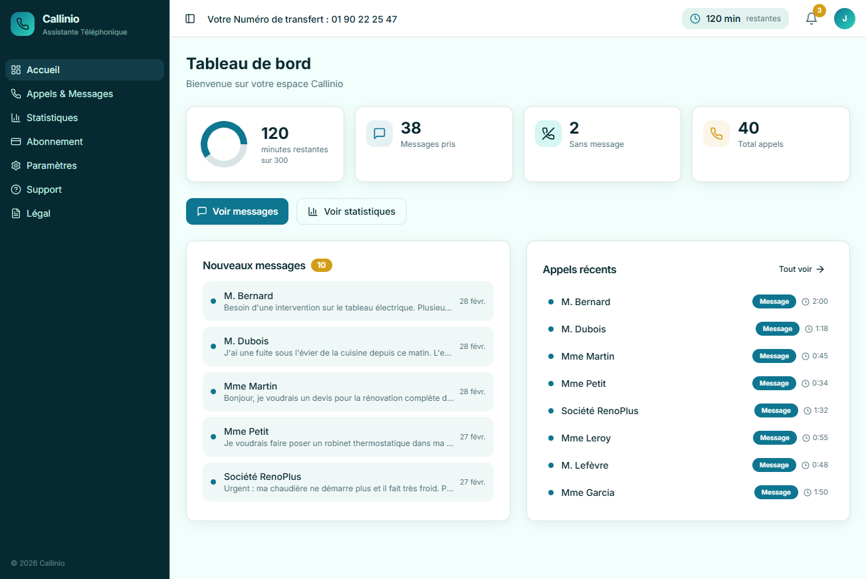Screen dimensions: 866x579
Task: Open the Abonnement section
Action: [x=54, y=142]
